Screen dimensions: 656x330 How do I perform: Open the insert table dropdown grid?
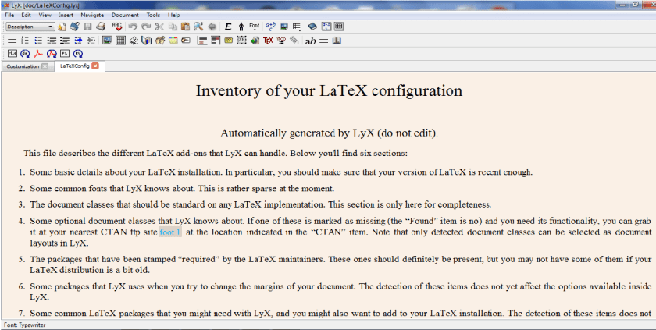pyautogui.click(x=297, y=27)
